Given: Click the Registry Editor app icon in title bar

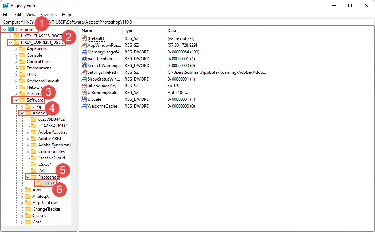Looking at the screenshot, I should tap(5, 5).
